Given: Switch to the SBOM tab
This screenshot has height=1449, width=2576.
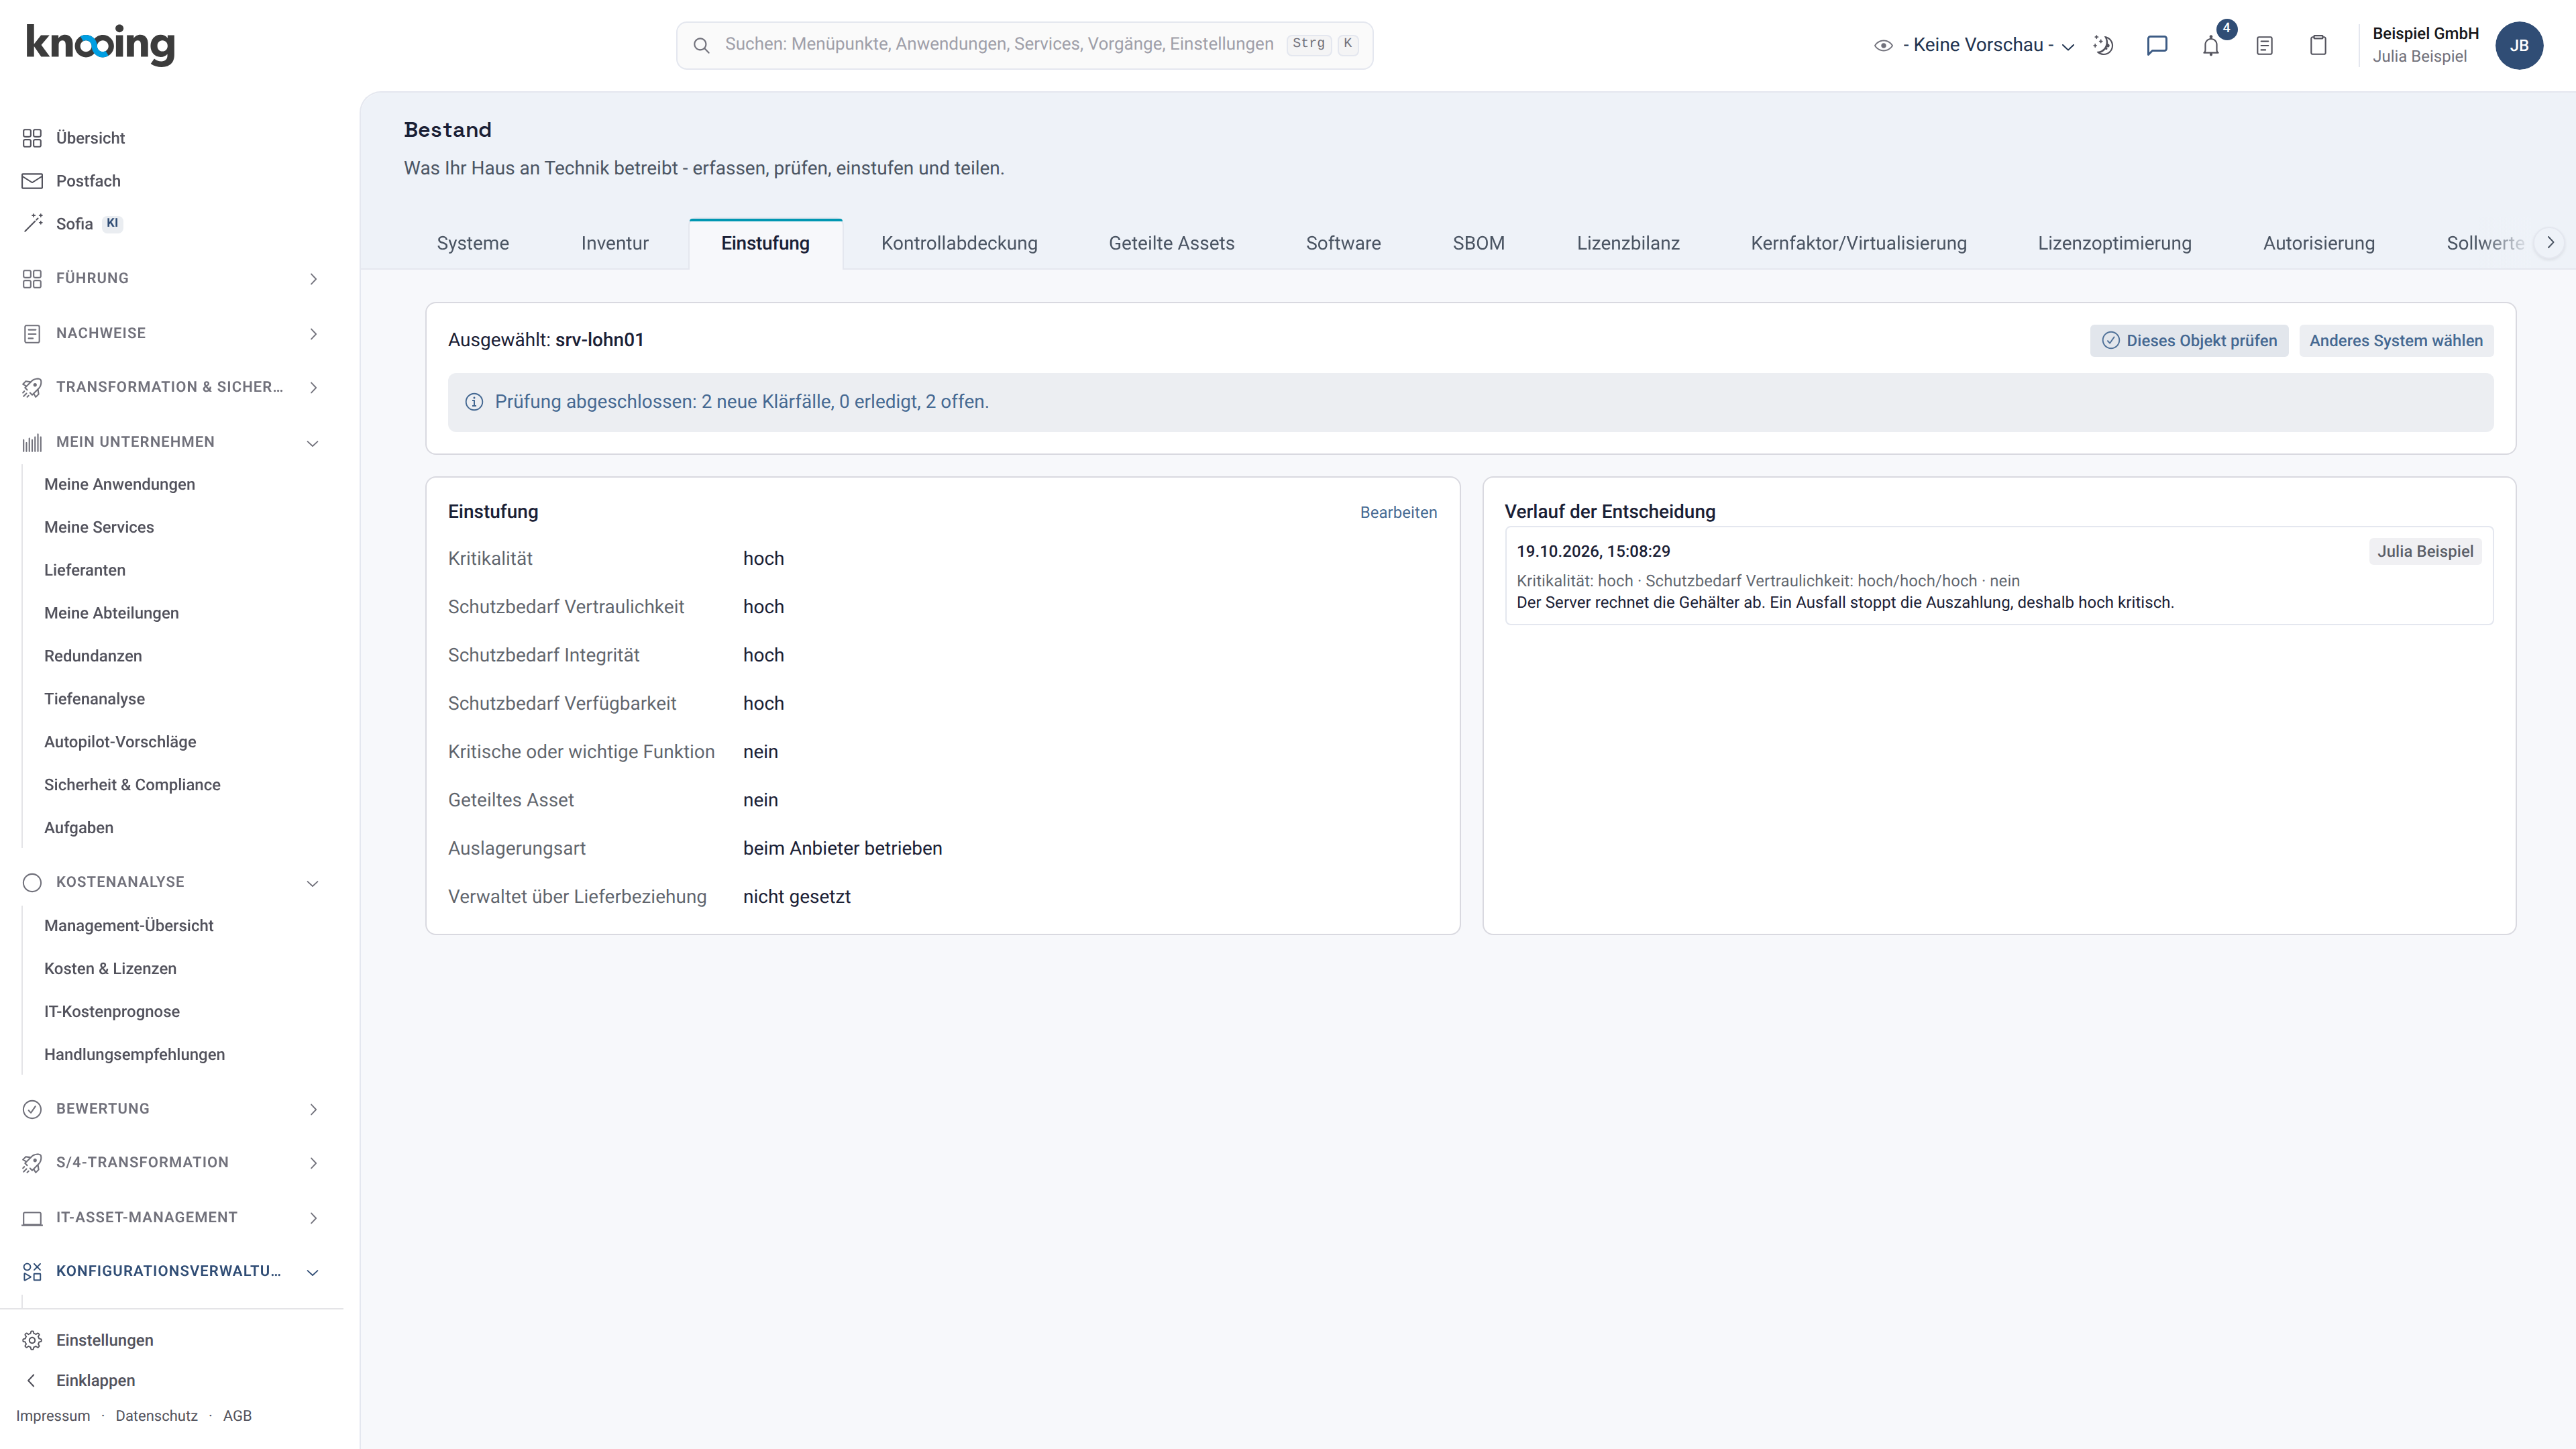Looking at the screenshot, I should (1478, 243).
